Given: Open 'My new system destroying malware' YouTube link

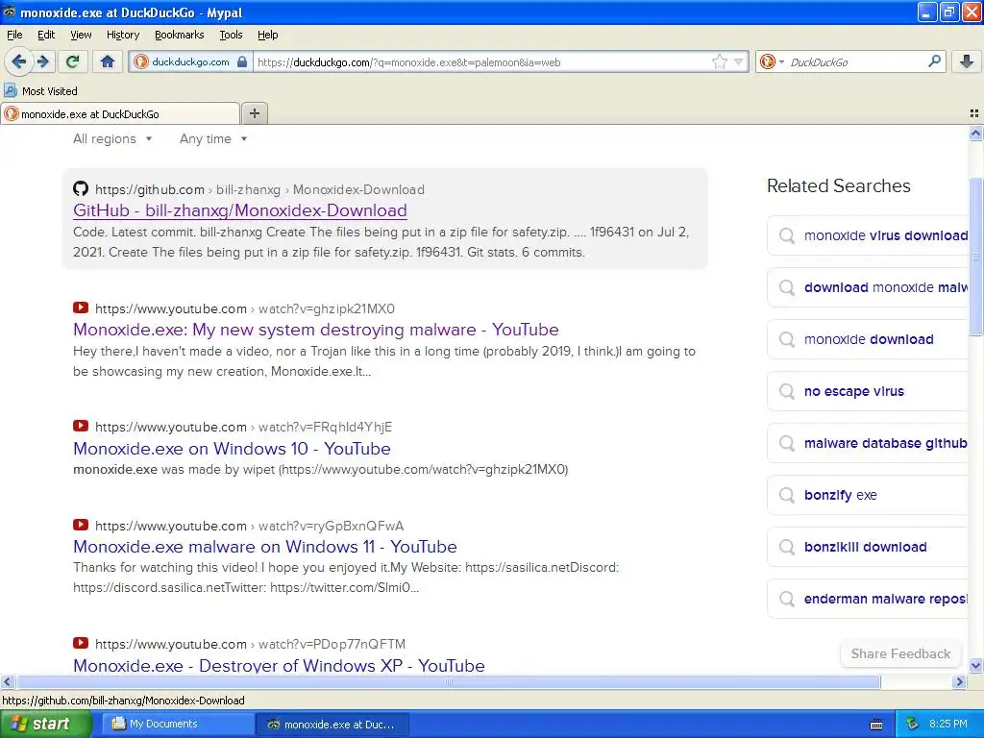Looking at the screenshot, I should [x=315, y=330].
